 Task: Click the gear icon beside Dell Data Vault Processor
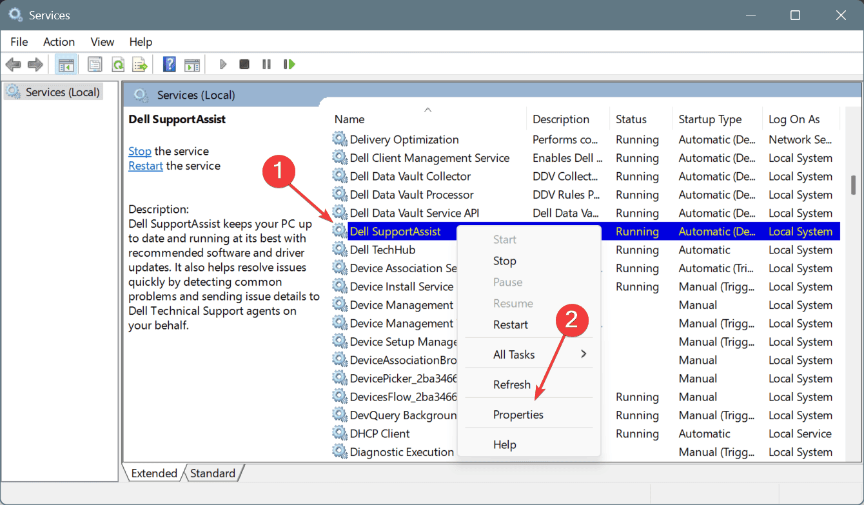[x=339, y=194]
